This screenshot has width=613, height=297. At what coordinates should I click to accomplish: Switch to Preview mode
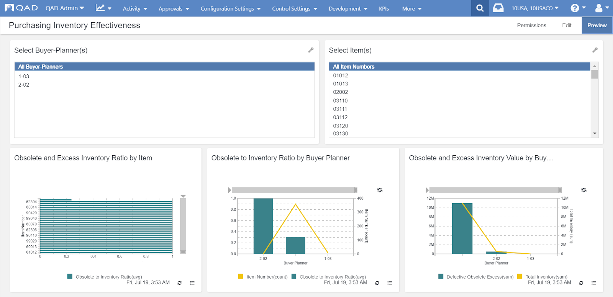(597, 25)
